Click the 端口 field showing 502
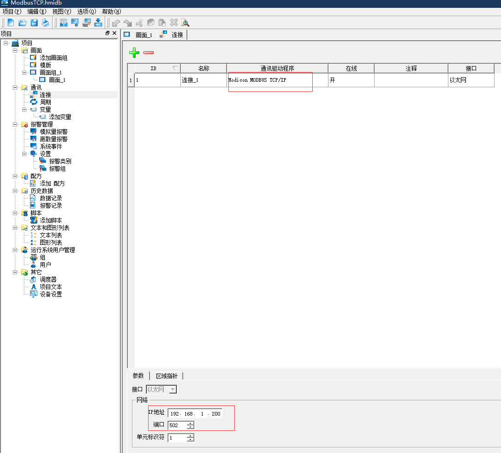501x453 pixels. coord(177,425)
